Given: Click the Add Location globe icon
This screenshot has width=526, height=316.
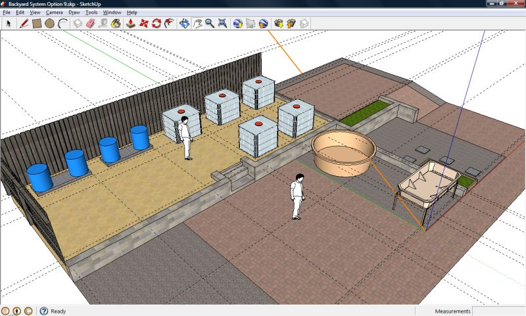Looking at the screenshot, I should pyautogui.click(x=238, y=24).
